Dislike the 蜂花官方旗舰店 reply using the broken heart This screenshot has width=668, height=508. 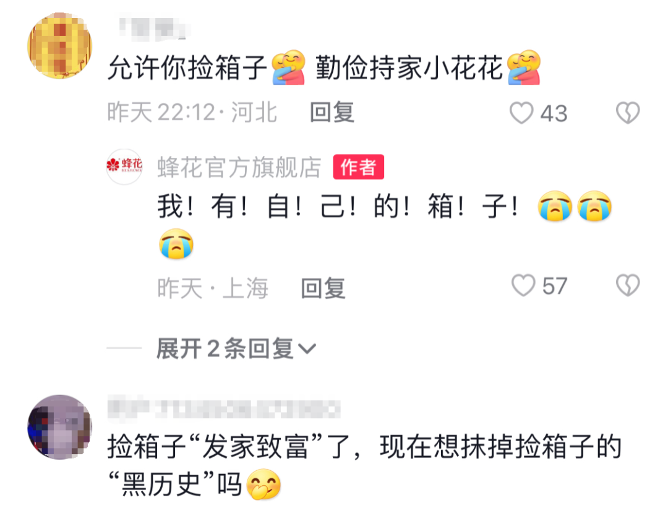point(628,285)
